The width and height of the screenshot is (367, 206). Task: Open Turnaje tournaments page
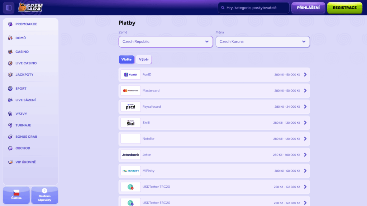click(x=23, y=125)
